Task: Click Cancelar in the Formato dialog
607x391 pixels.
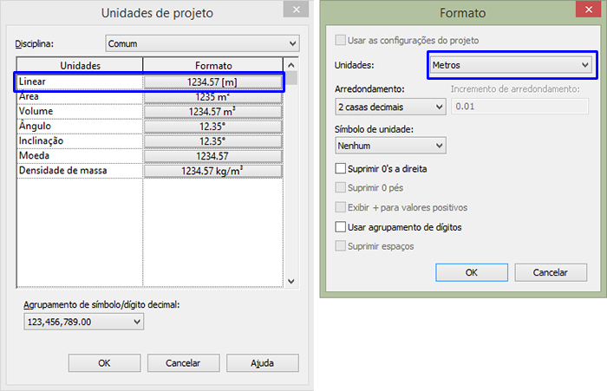Action: click(x=551, y=272)
